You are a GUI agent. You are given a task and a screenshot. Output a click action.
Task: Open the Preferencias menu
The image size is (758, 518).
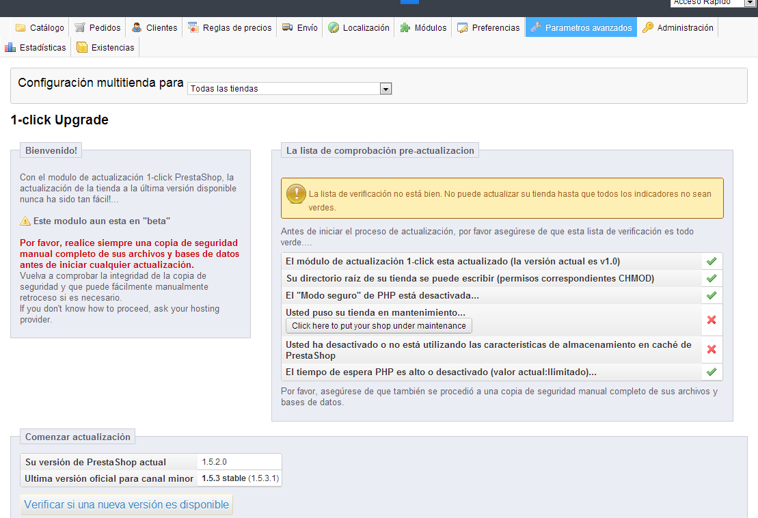[x=488, y=27]
